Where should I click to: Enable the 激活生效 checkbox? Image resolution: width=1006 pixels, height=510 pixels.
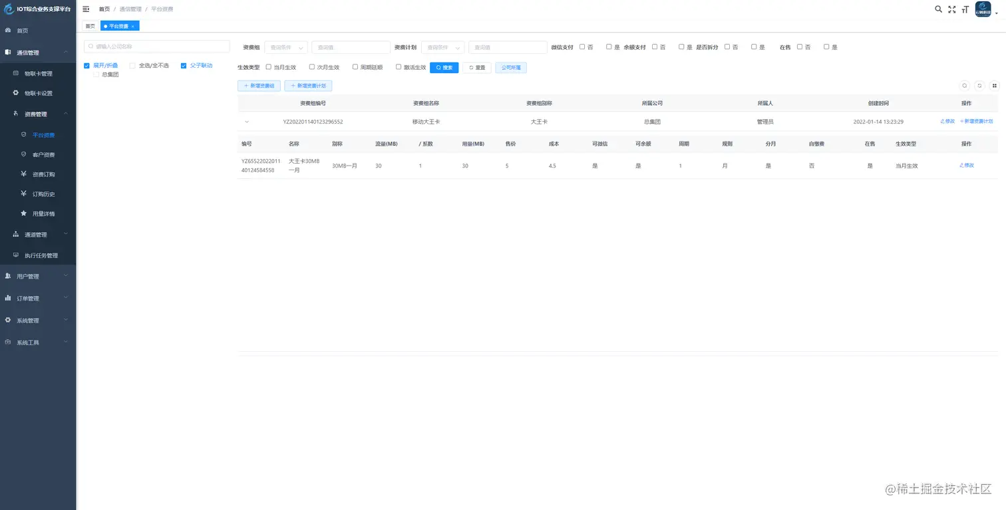pos(399,66)
